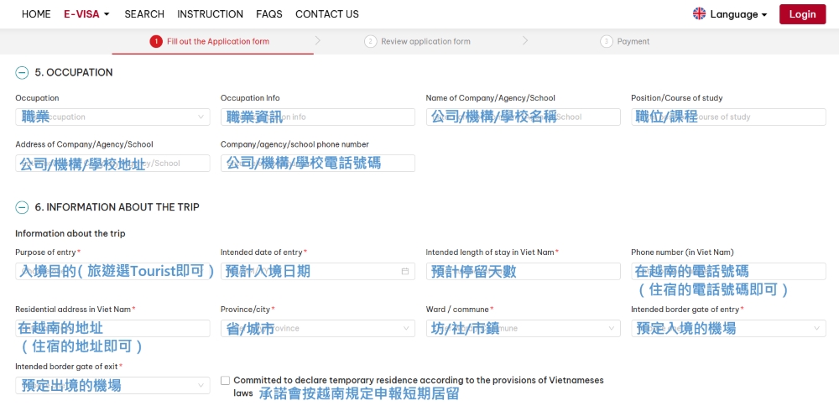This screenshot has height=406, width=839.
Task: Open Intended border gate of exit dropdown
Action: point(112,386)
